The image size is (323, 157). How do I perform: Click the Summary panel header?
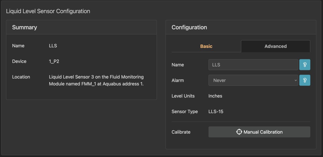click(x=24, y=27)
